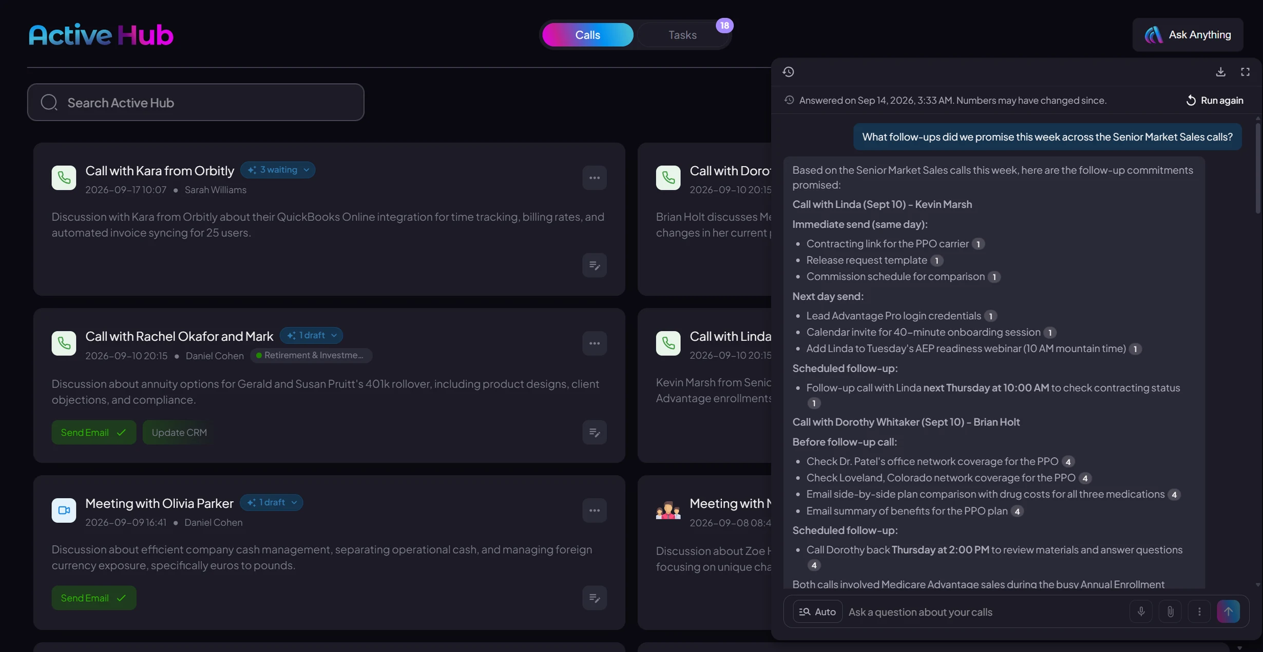Click the phone icon of the Rachel Okafor call

click(64, 343)
